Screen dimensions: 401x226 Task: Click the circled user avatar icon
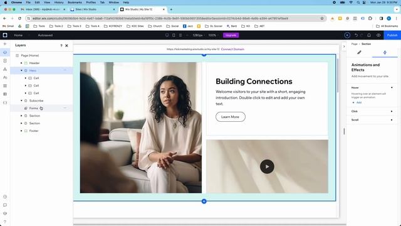(347, 35)
